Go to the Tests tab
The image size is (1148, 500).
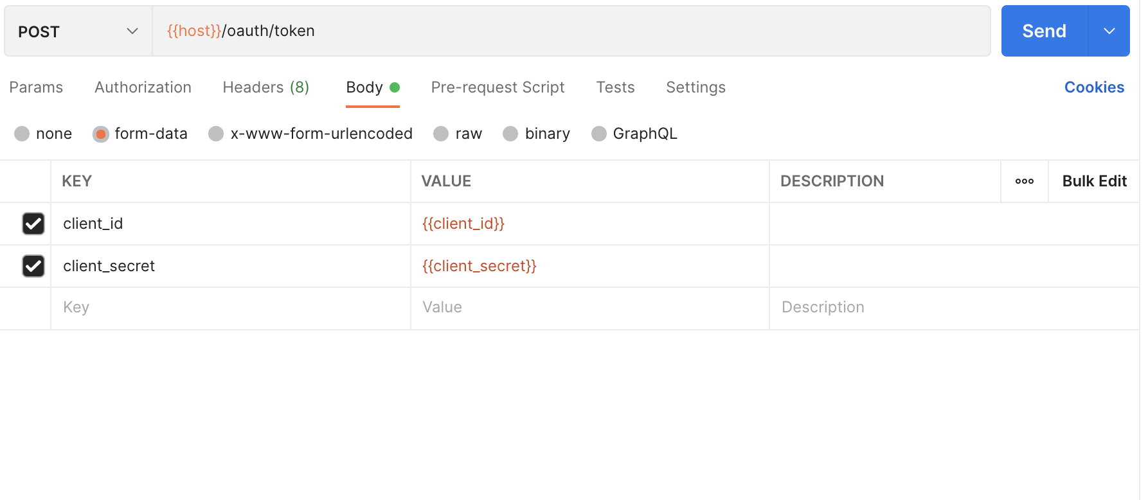pyautogui.click(x=615, y=87)
